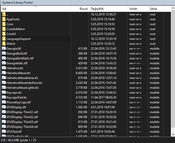Select SFUIDisplay-ThinG3.otf in the list

tap(22, 122)
